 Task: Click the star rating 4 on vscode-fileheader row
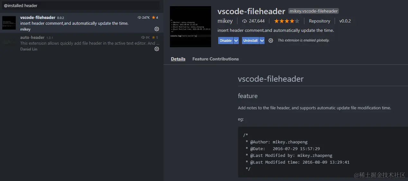(x=155, y=17)
